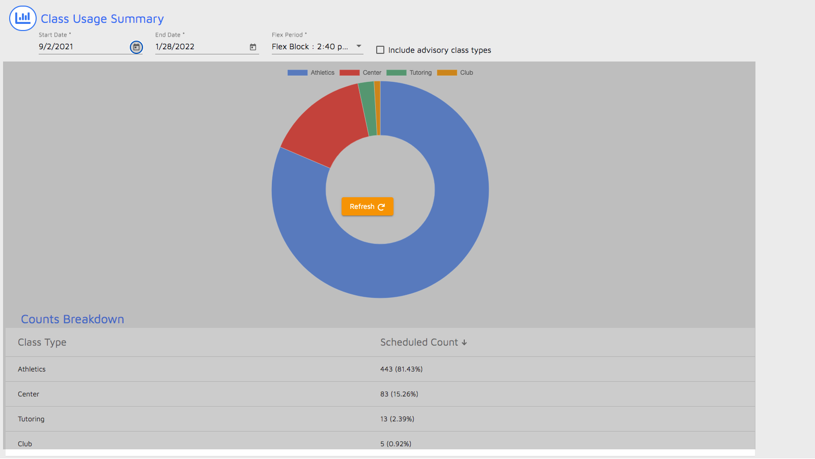Click the End Date input field
815x459 pixels.
[x=199, y=47]
